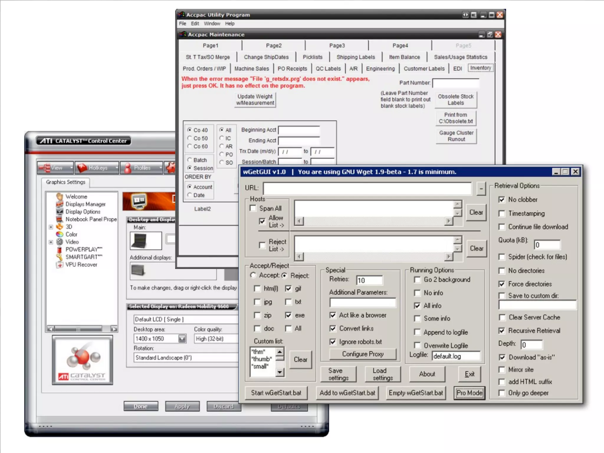Click the Welcome hand icon in tree
Viewport: 604px width, 453px height.
[x=60, y=196]
